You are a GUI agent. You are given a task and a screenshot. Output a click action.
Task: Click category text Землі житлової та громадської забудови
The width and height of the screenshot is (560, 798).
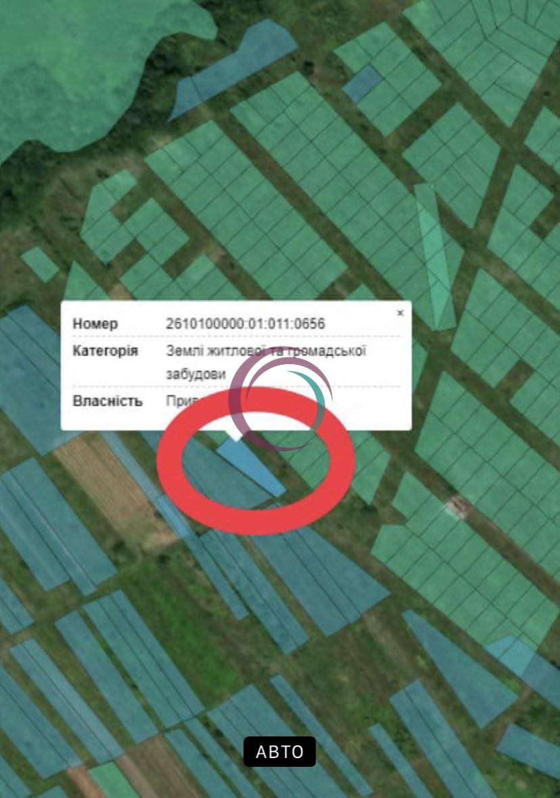pyautogui.click(x=266, y=362)
